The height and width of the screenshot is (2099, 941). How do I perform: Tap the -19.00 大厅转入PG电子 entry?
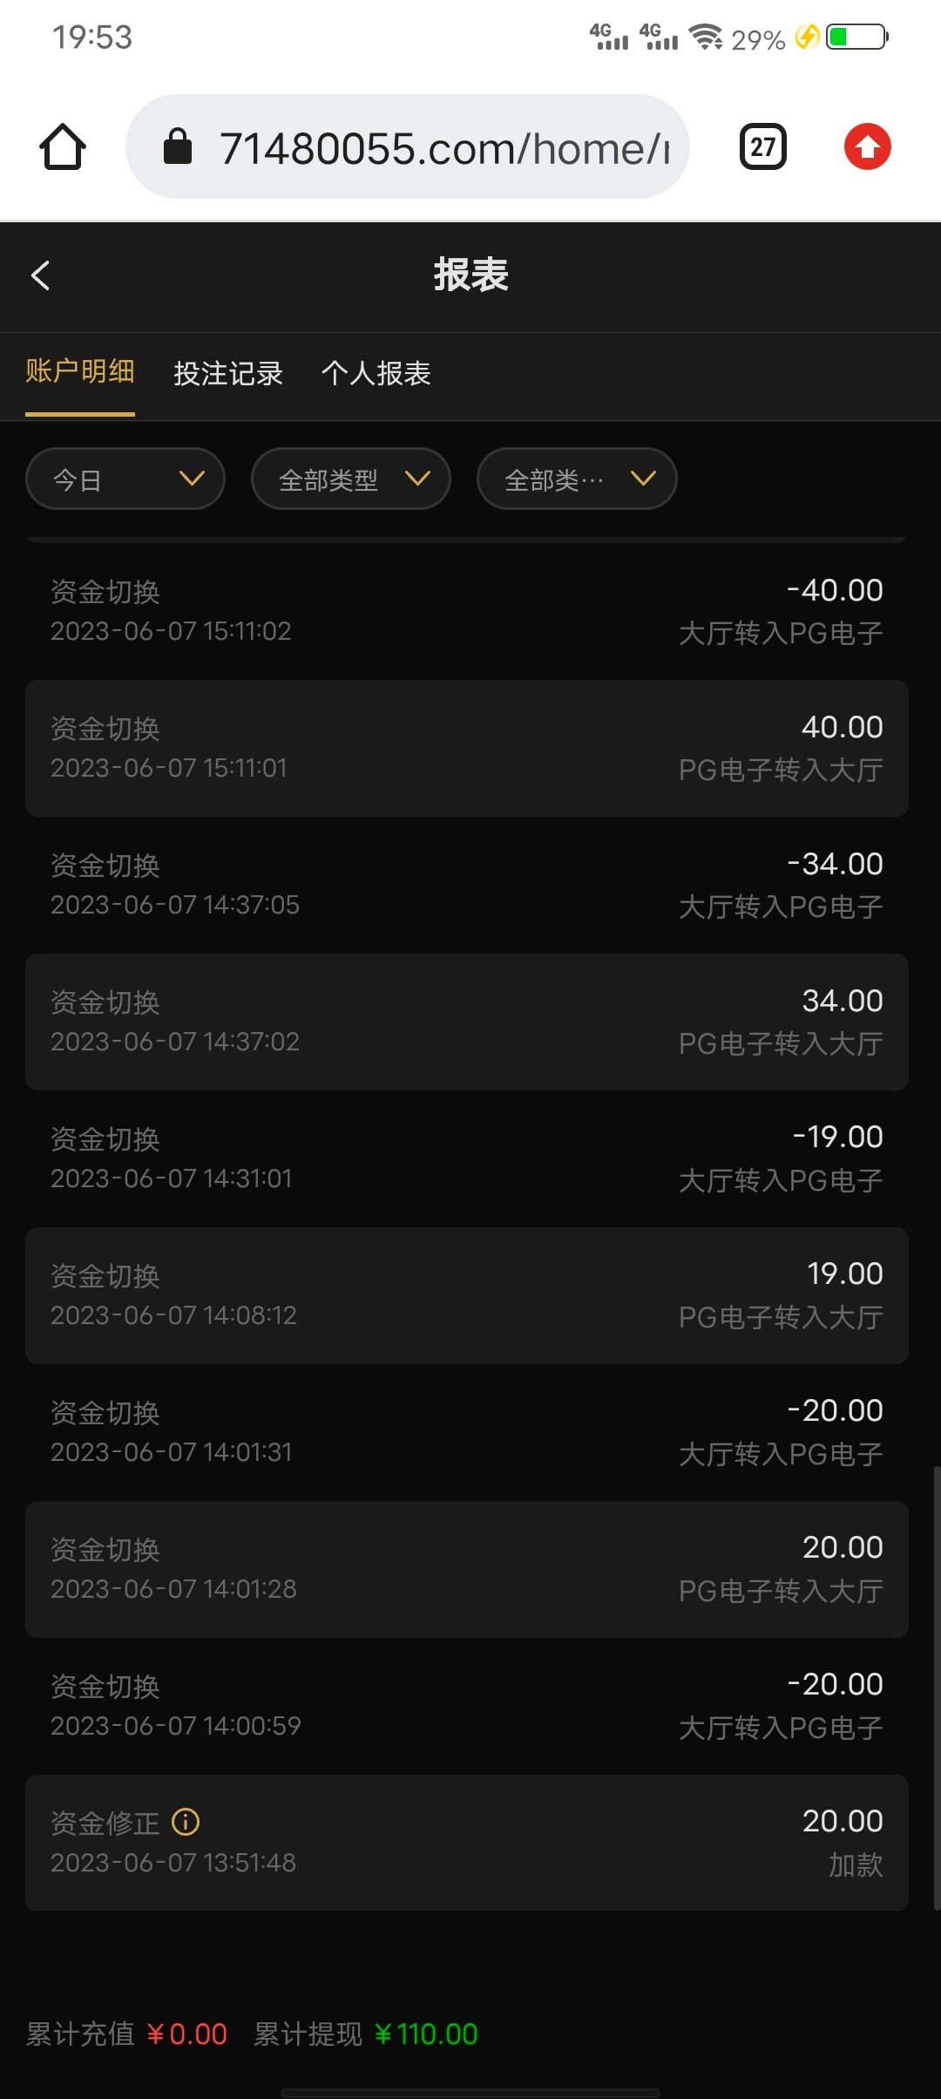pyautogui.click(x=467, y=1158)
